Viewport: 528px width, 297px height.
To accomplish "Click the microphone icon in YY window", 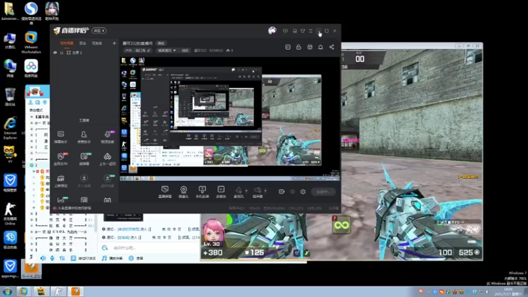I will point(52,258).
